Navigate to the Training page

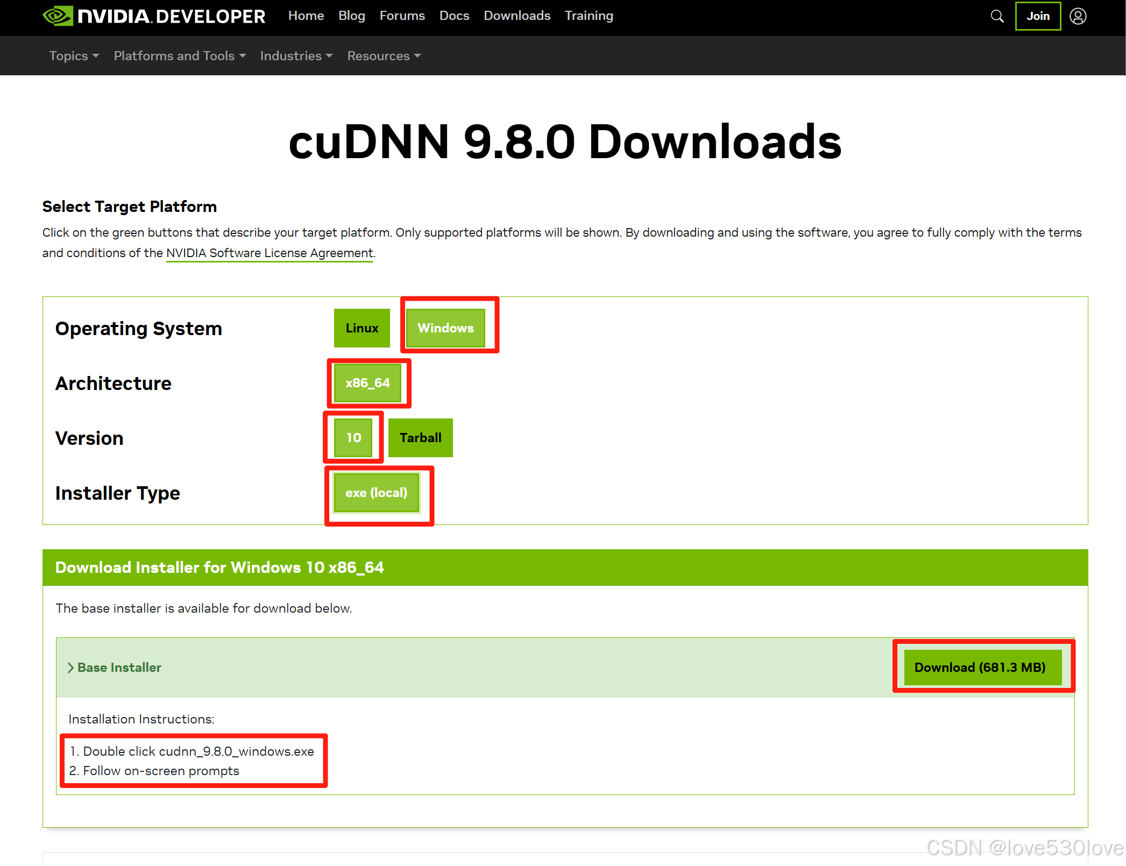pos(589,16)
